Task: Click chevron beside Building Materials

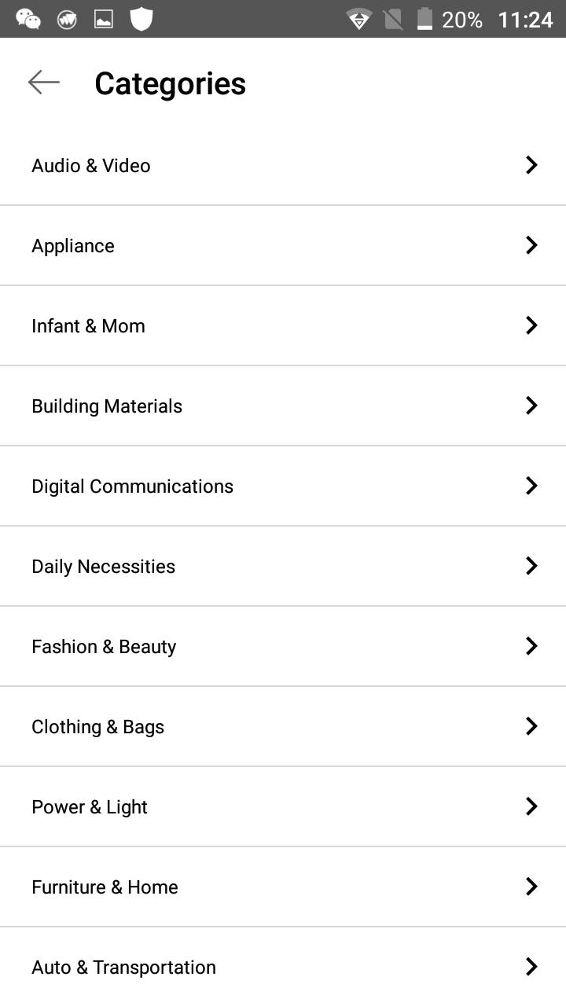Action: (531, 406)
